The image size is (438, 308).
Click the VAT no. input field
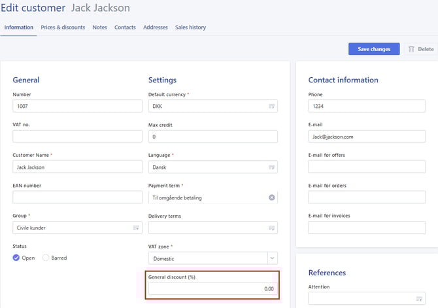click(77, 137)
